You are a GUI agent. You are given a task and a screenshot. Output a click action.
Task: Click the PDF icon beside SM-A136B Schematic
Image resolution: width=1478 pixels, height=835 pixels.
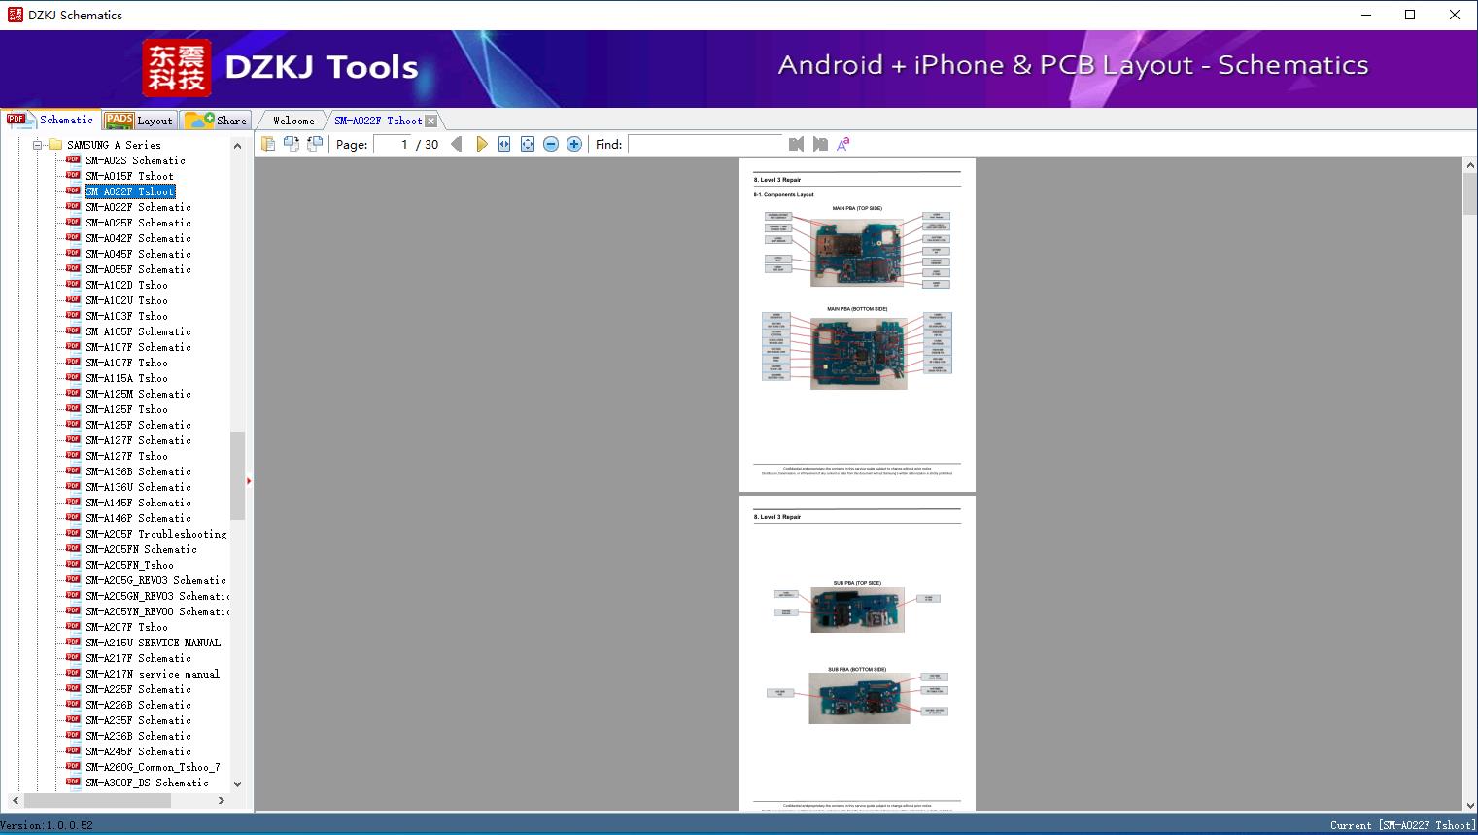coord(73,470)
